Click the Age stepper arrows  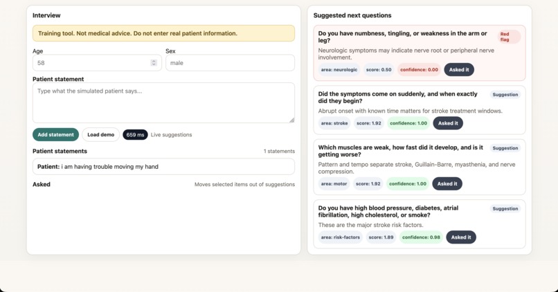pos(154,63)
